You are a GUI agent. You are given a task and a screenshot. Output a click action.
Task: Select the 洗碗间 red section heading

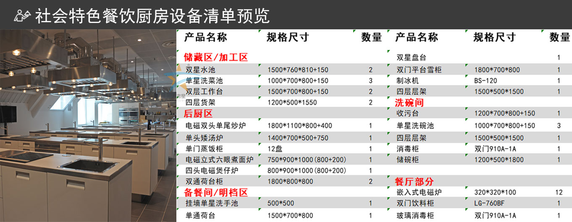pos(409,103)
